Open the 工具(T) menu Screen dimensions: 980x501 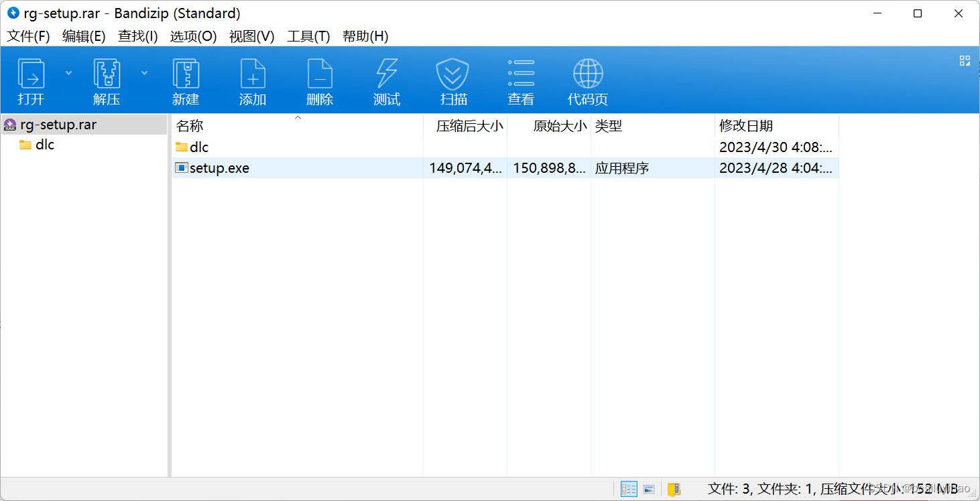[x=308, y=36]
